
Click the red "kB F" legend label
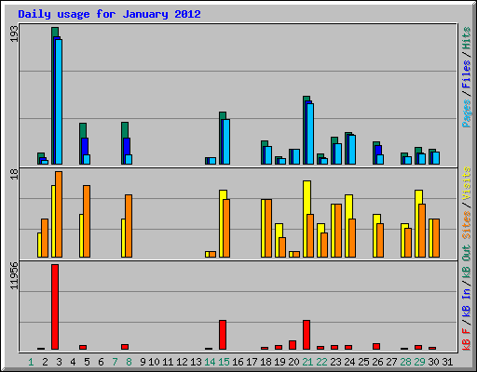(x=467, y=339)
